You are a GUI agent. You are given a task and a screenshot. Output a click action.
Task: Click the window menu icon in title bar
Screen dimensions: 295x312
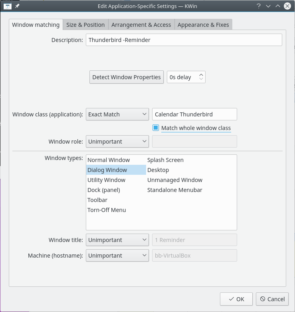(x=7, y=6)
